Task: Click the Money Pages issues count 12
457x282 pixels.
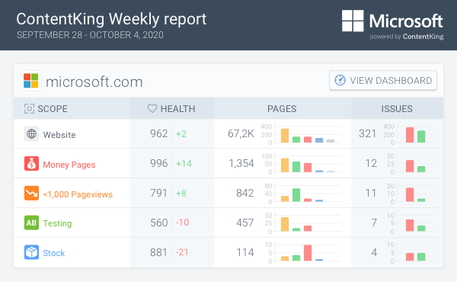Action: [371, 163]
